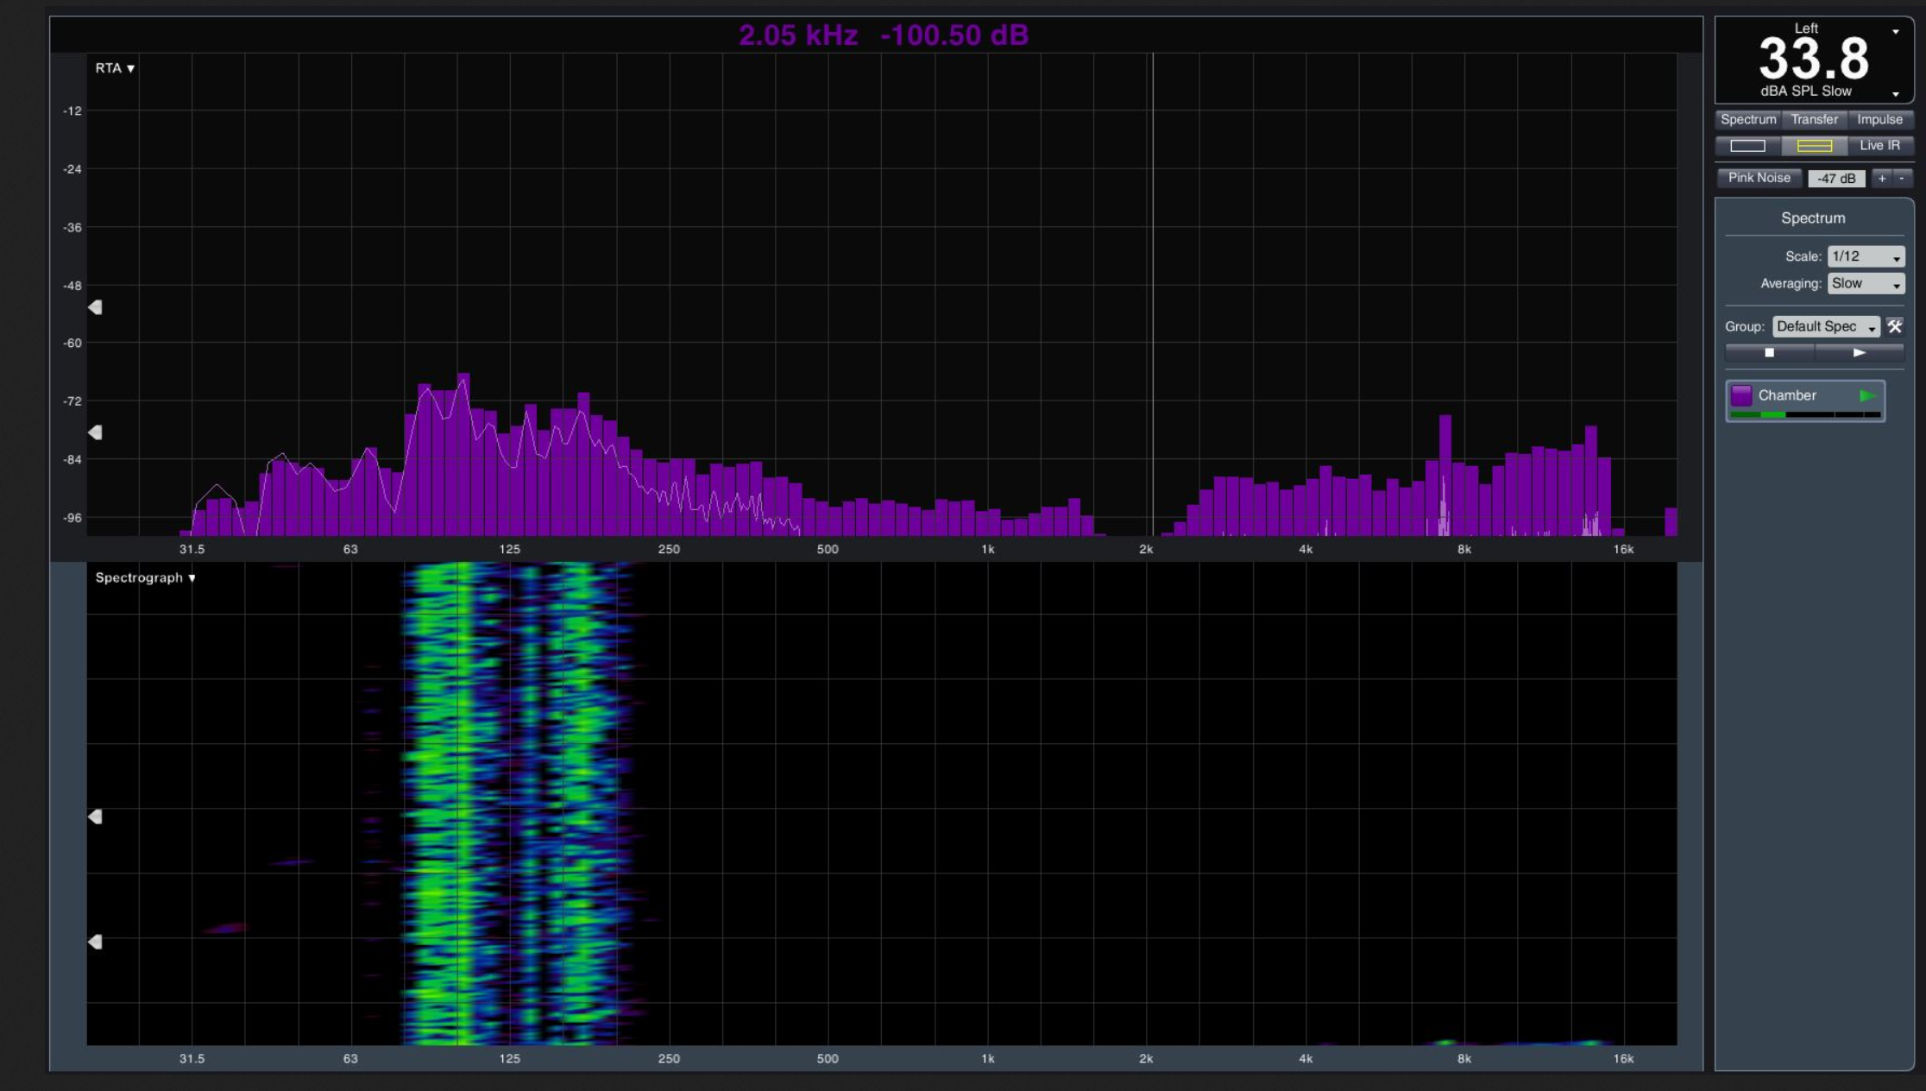The image size is (1926, 1091).
Task: Click the Chamber measurement name
Action: [x=1787, y=395]
